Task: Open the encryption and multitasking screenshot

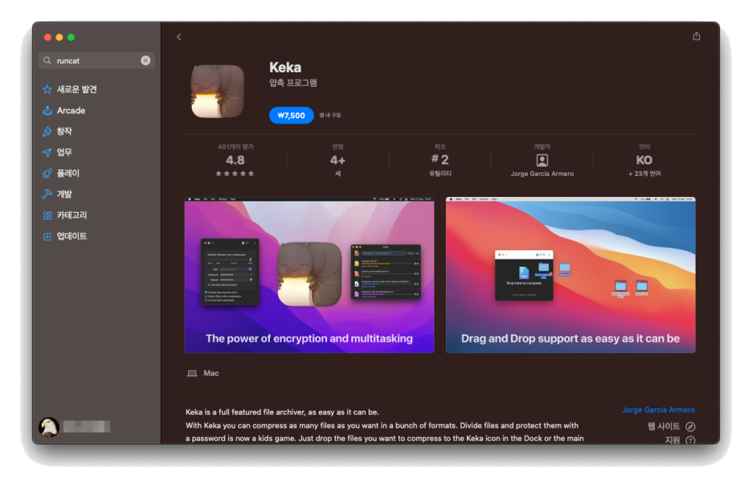Action: [x=309, y=275]
